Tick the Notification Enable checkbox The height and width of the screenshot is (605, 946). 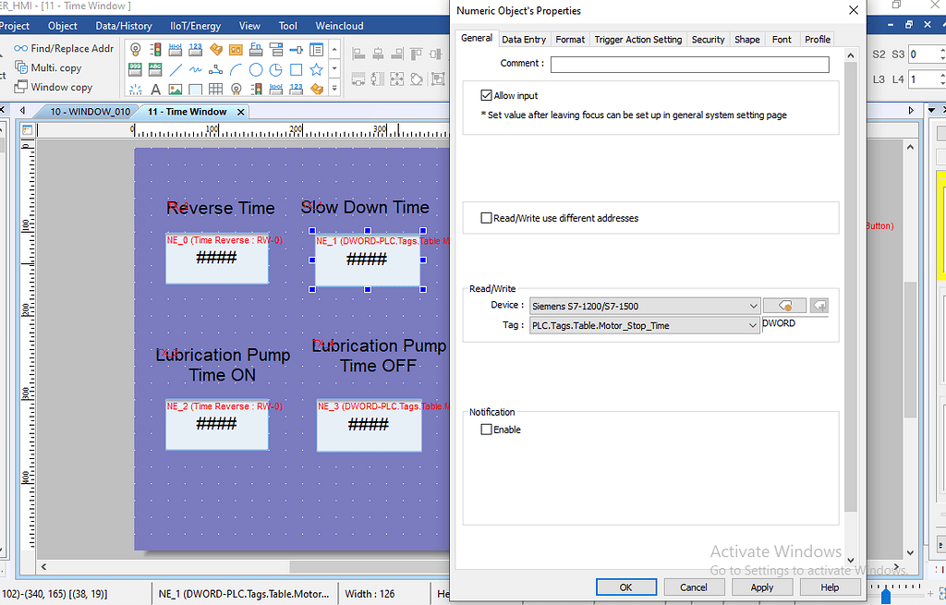pos(487,430)
